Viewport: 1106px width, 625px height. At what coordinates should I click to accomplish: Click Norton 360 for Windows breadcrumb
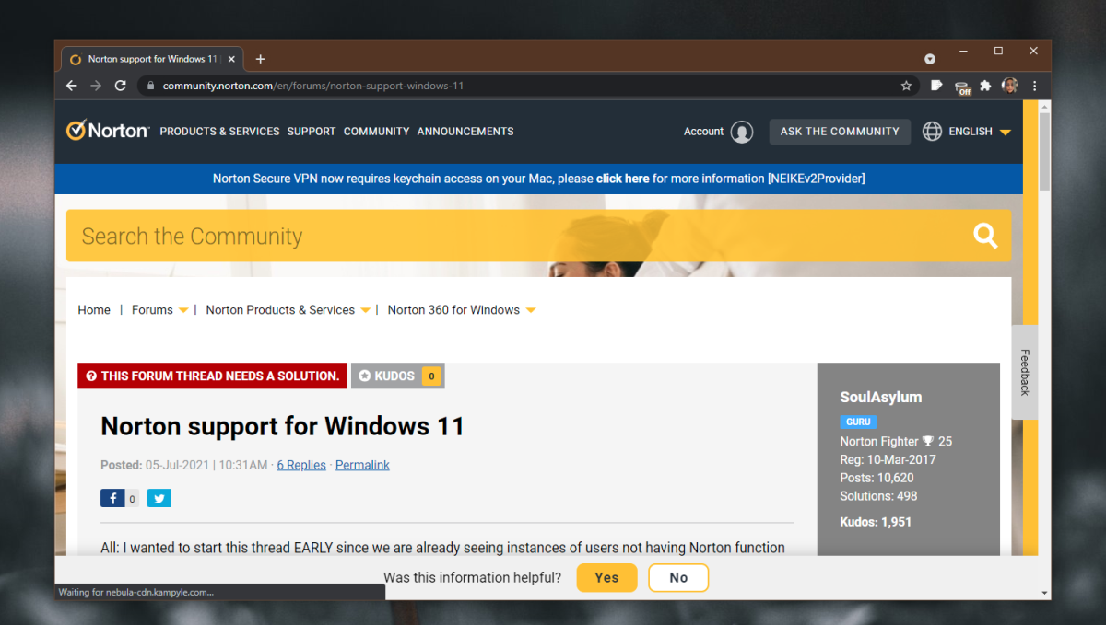coord(453,310)
